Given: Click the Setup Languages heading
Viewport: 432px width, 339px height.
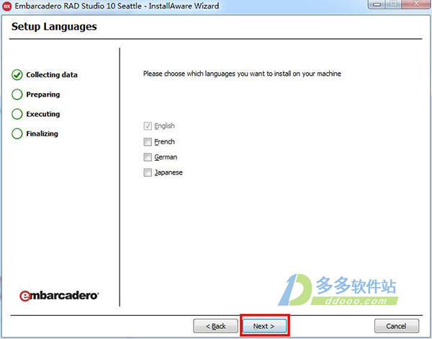Looking at the screenshot, I should coord(54,27).
